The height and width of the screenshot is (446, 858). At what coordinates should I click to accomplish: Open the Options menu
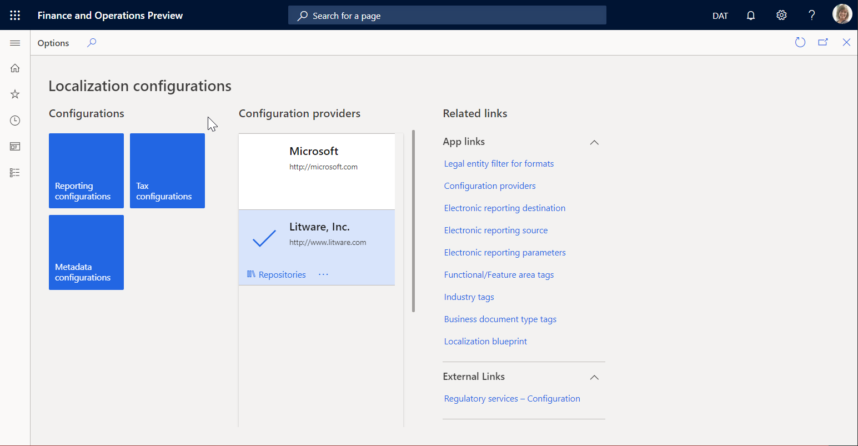[53, 43]
